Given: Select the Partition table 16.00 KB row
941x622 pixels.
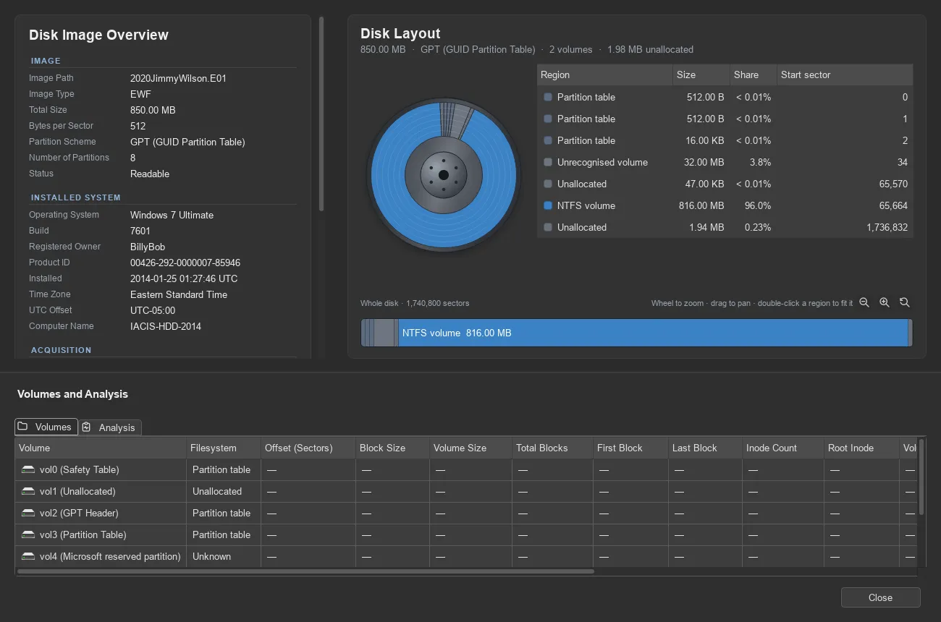Looking at the screenshot, I should (x=725, y=140).
